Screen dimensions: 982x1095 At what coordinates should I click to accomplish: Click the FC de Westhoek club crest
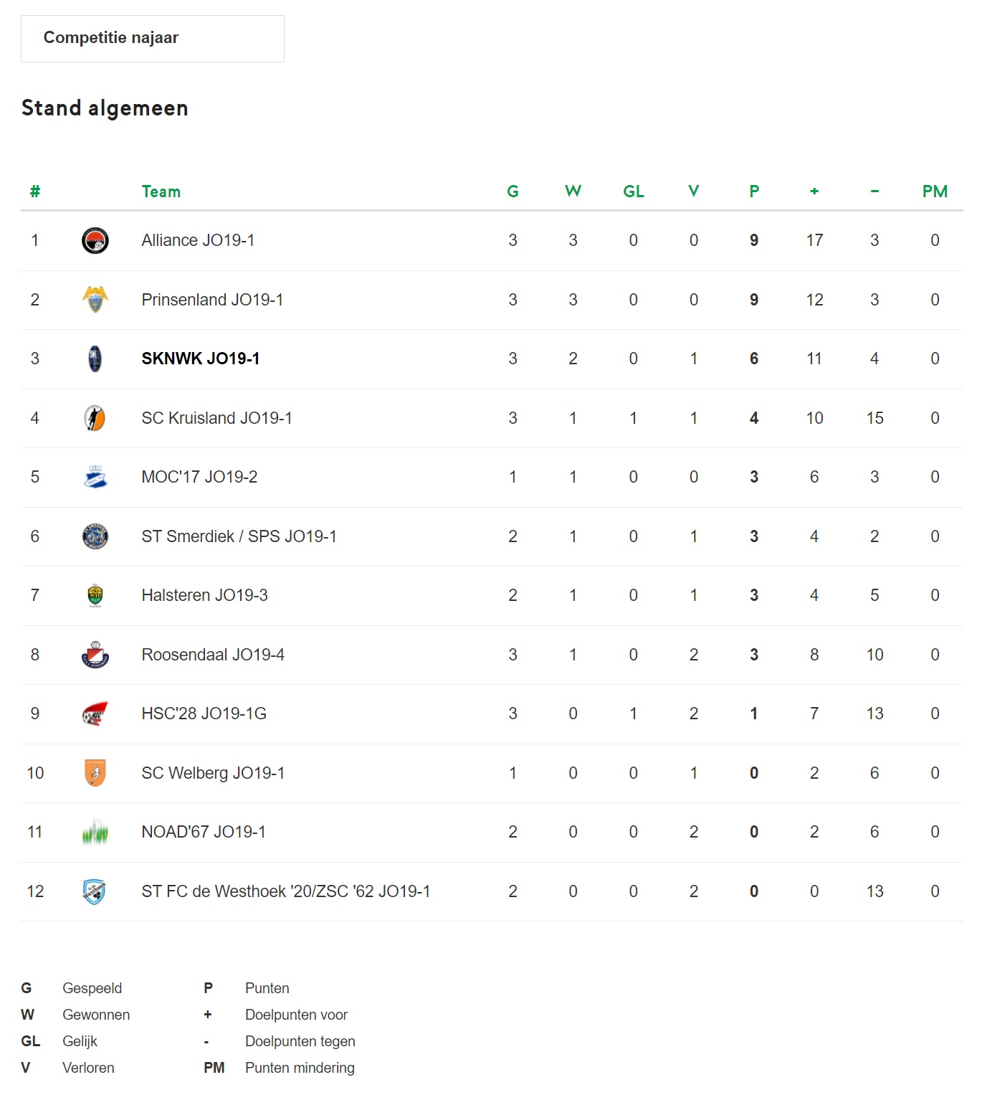[x=95, y=891]
